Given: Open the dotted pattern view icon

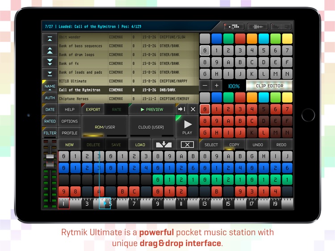Looking at the screenshot, I should click(x=281, y=27).
